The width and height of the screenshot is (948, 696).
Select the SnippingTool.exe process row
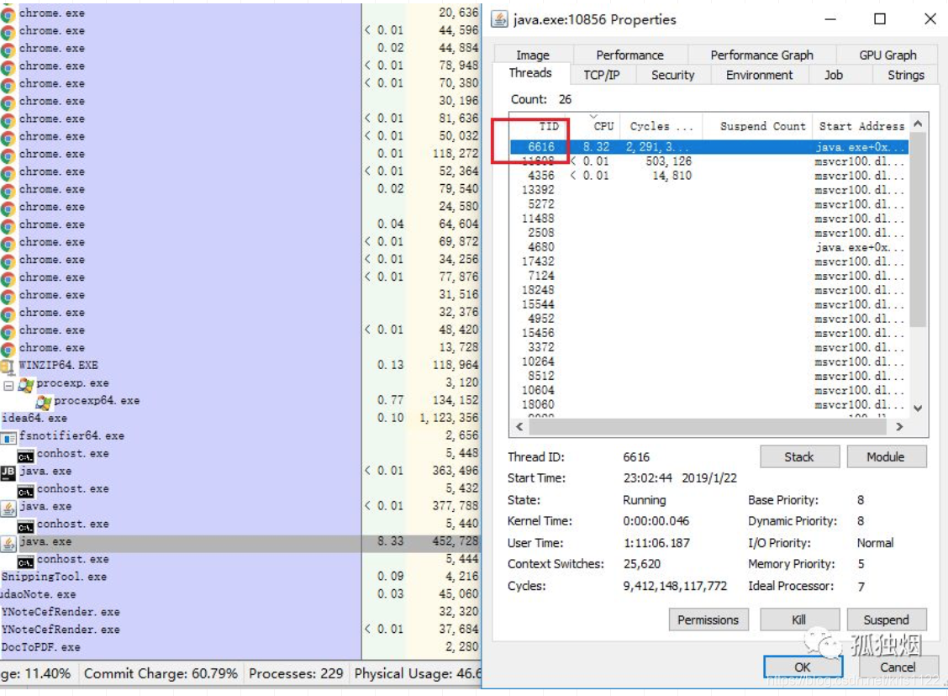(240, 577)
